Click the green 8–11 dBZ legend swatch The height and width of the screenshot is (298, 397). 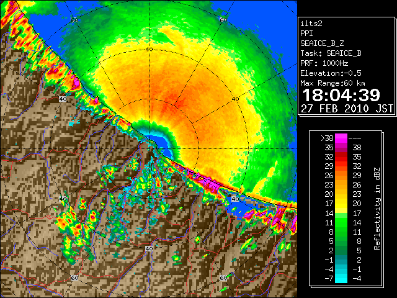[341, 232]
